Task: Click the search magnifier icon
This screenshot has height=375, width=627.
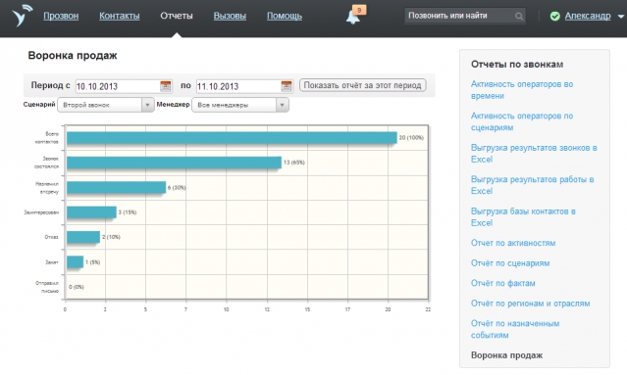Action: point(519,16)
